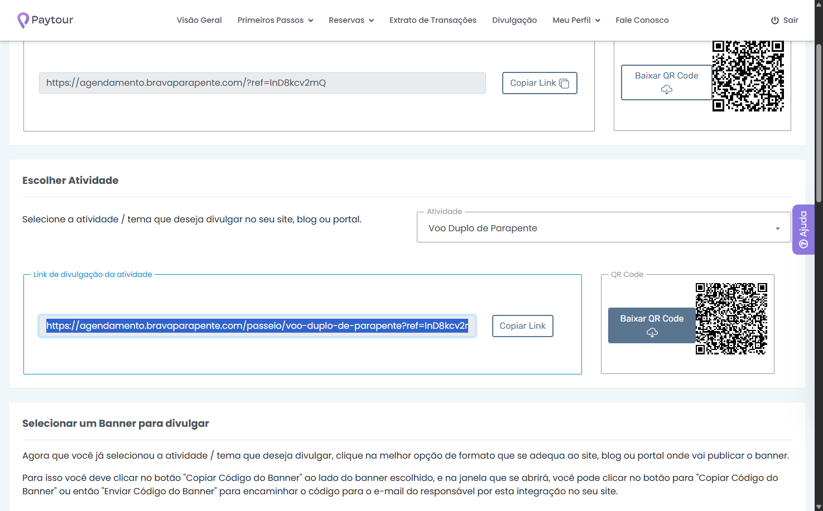Expand the Meu Perfil menu
The width and height of the screenshot is (823, 511).
coord(576,20)
